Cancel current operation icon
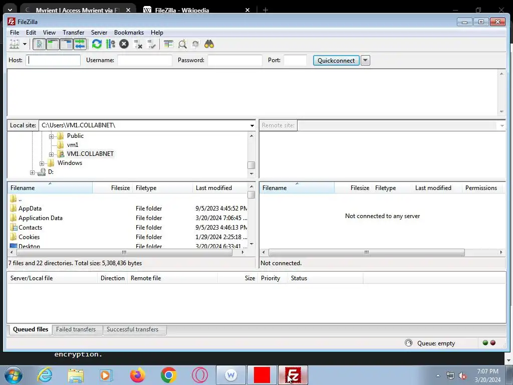Image resolution: width=513 pixels, height=385 pixels. [124, 44]
